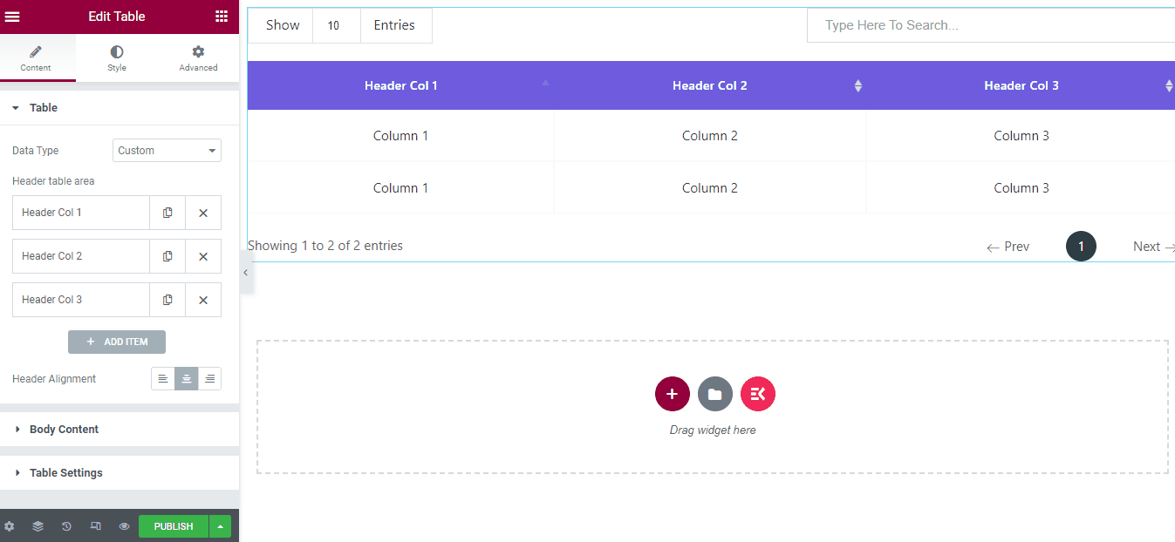Add a new section with the plus icon
This screenshot has height=542, width=1175.
pyautogui.click(x=672, y=394)
